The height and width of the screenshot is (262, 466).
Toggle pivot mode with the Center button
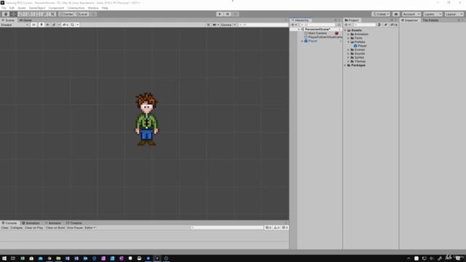[66, 14]
